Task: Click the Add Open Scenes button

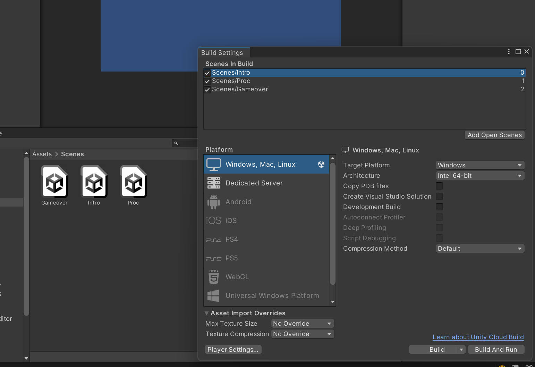Action: tap(495, 135)
